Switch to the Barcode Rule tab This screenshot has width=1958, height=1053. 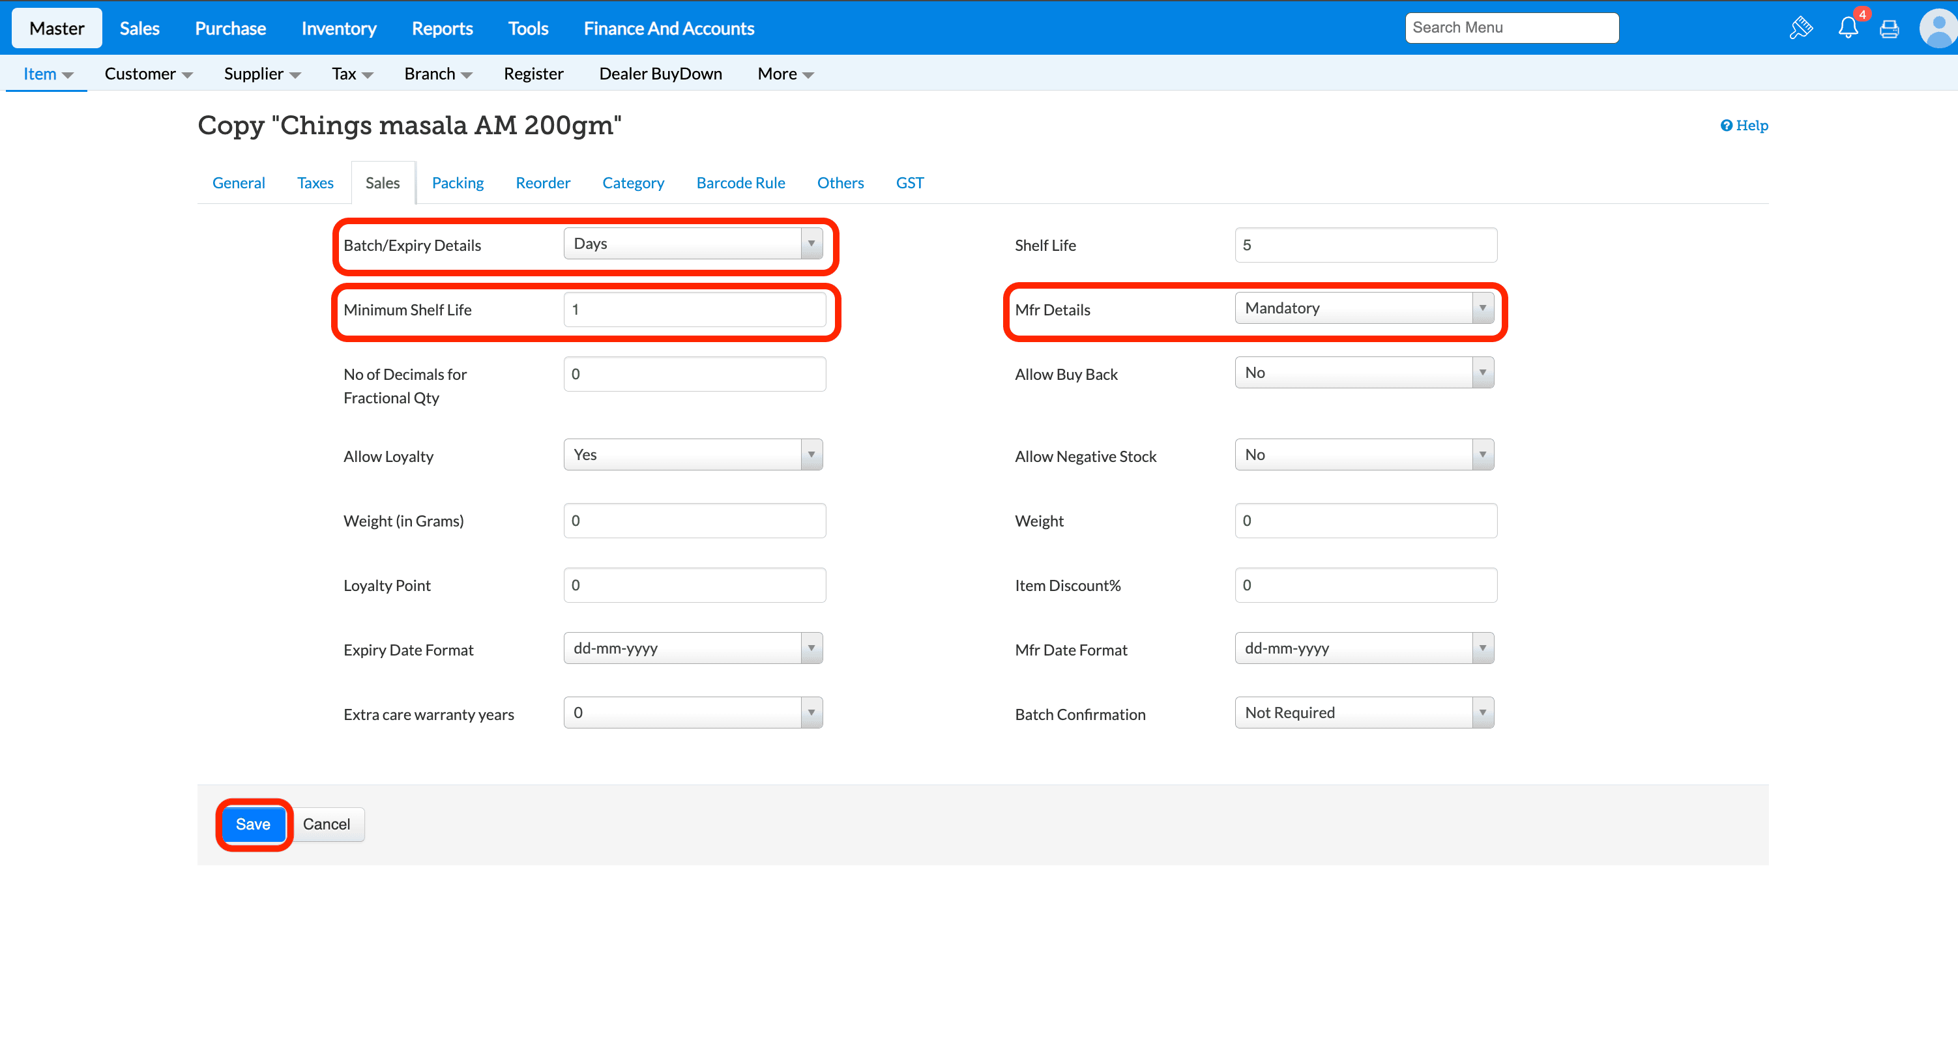[x=740, y=183]
